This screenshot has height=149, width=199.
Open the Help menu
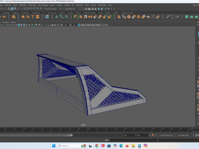tap(110, 5)
